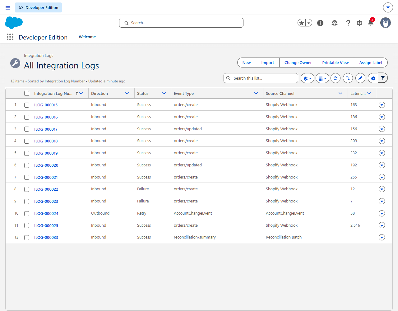The image size is (398, 311).
Task: Open the favorites list dropdown arrow
Action: pyautogui.click(x=309, y=23)
